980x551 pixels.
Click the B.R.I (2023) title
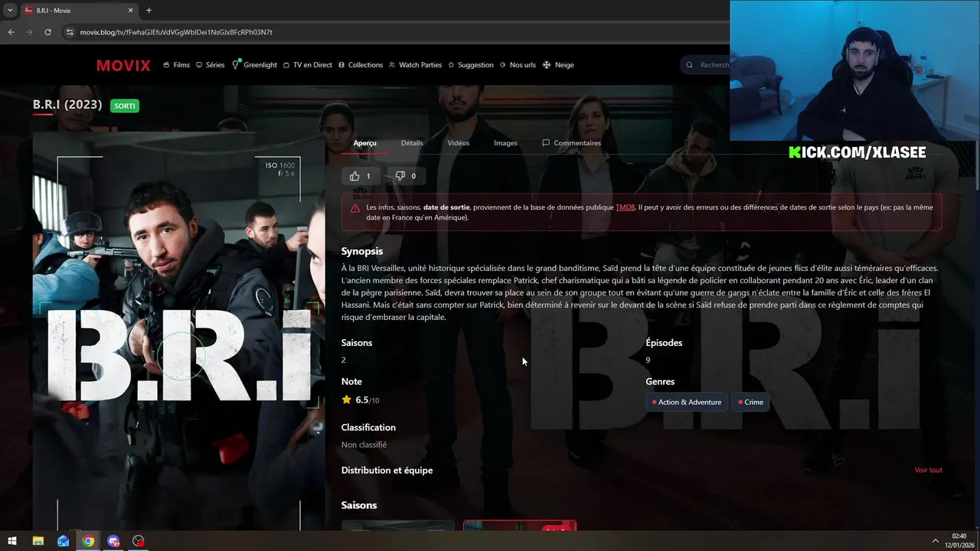point(67,105)
